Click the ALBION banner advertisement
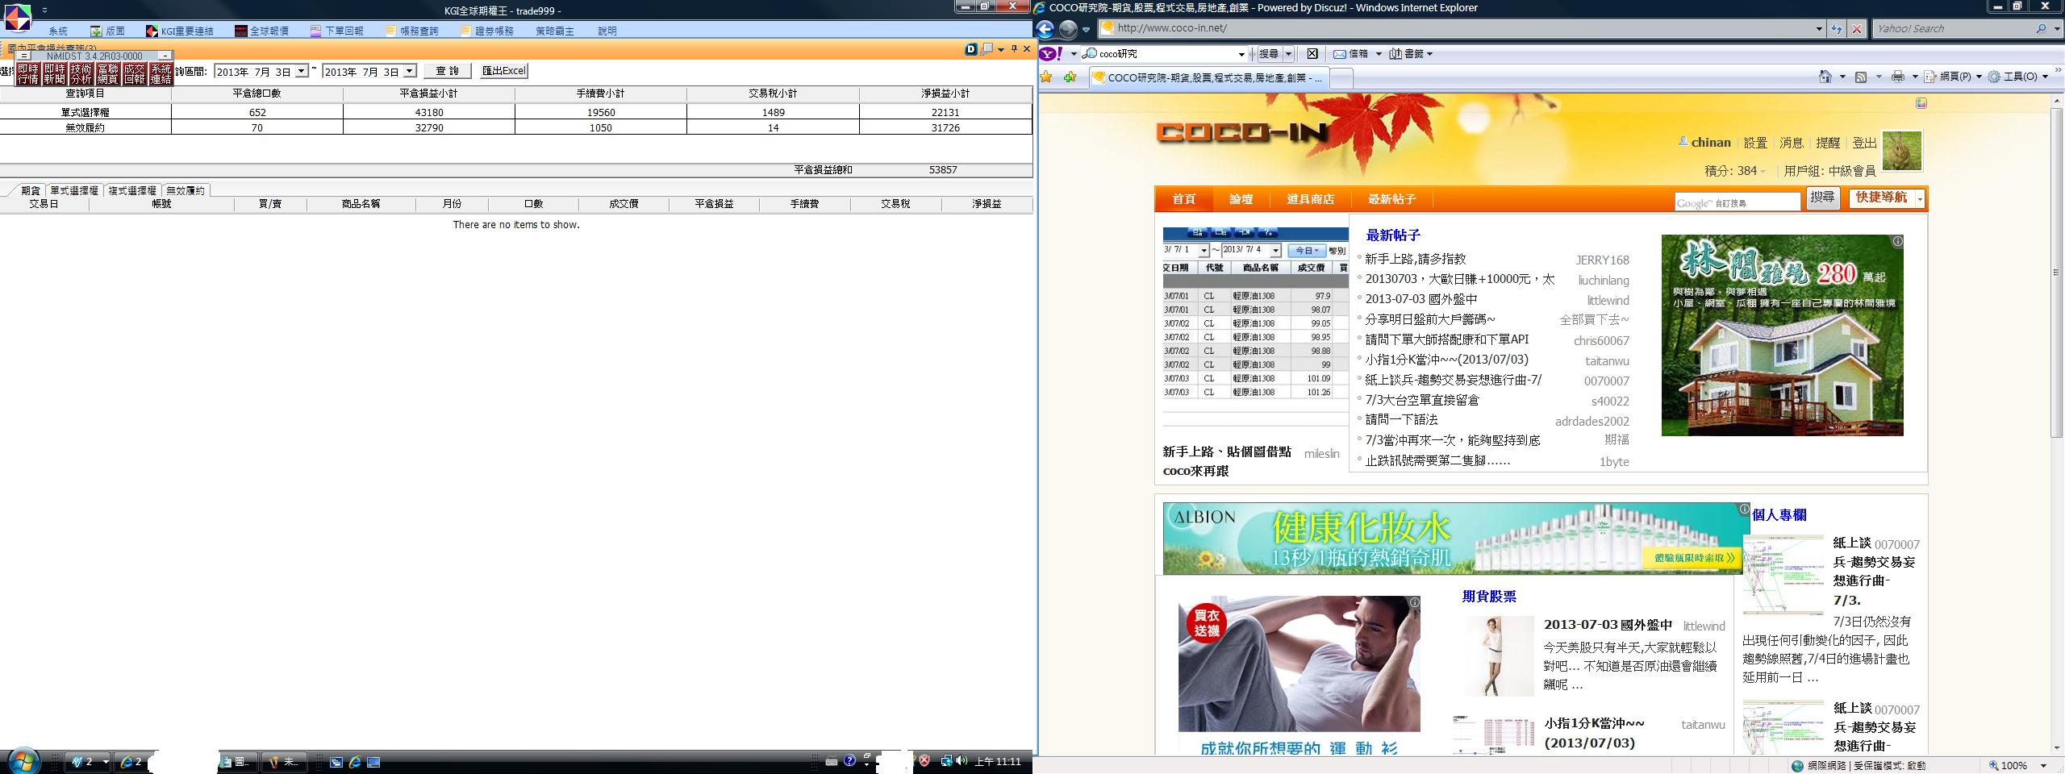The image size is (2065, 774). 1456,538
